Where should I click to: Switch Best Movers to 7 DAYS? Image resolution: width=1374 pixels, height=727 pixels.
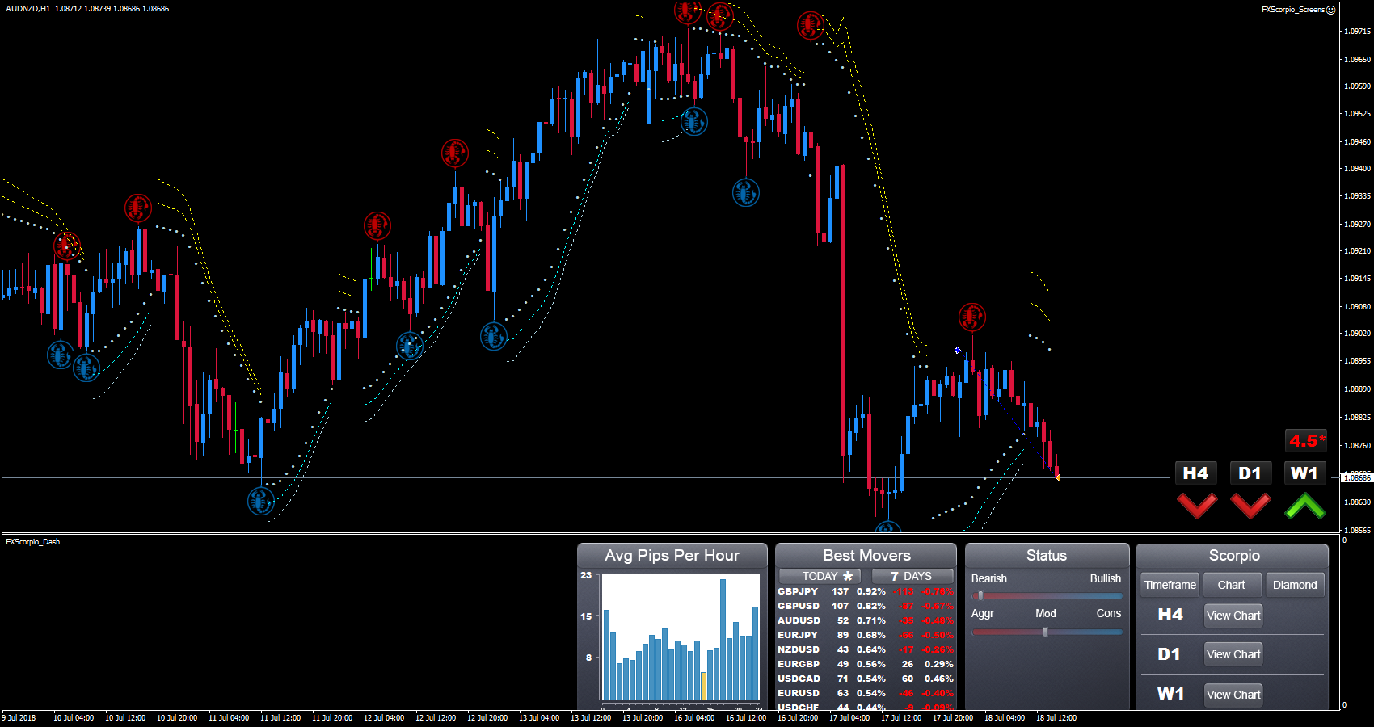click(x=912, y=576)
